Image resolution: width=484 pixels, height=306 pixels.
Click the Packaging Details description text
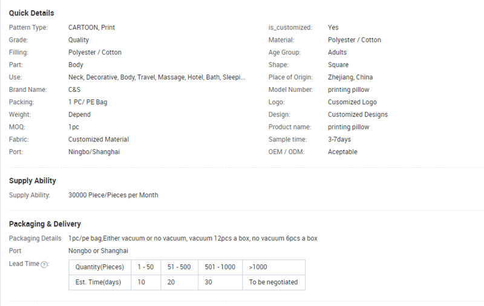tap(193, 238)
